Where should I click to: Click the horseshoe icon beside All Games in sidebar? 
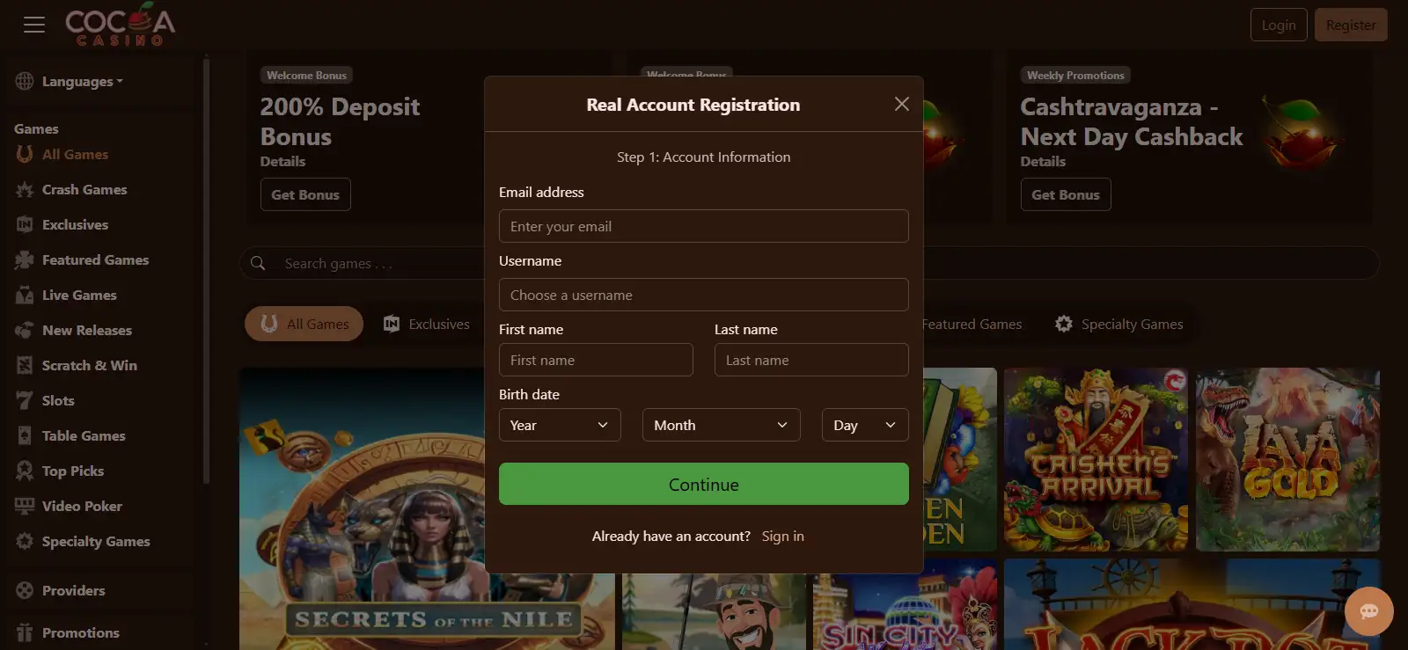coord(25,154)
